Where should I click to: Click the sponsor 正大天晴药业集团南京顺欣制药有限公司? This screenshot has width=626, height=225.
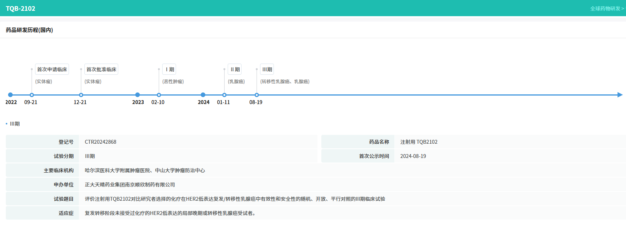pyautogui.click(x=130, y=185)
